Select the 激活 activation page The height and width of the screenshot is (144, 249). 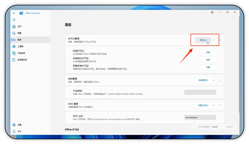pos(30,40)
